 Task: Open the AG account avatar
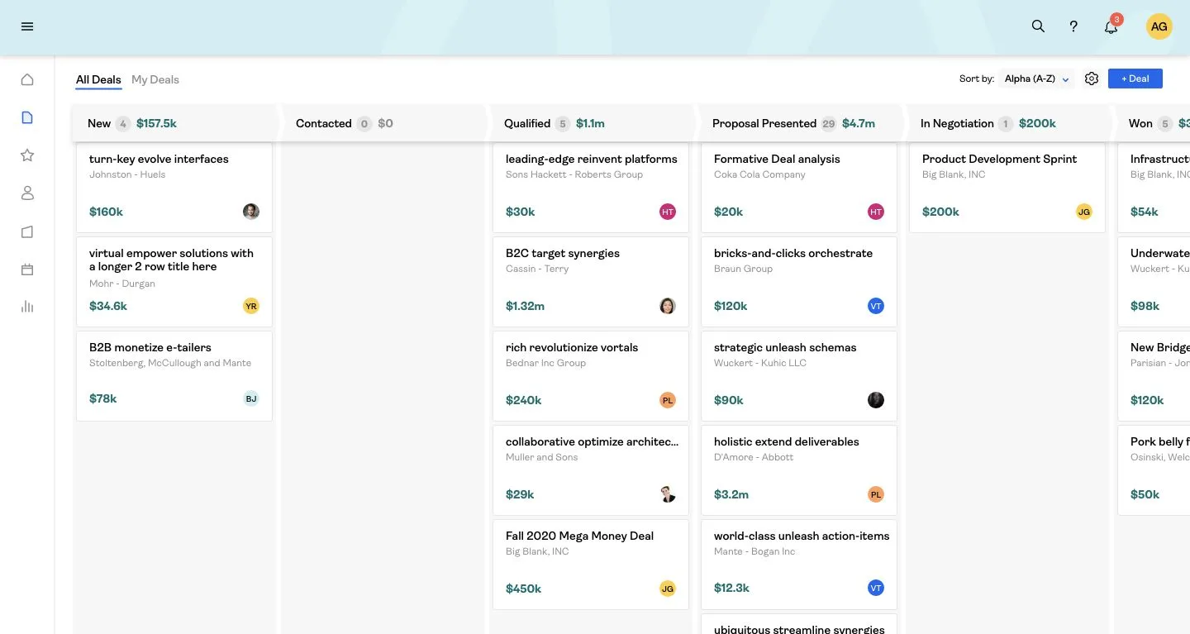(x=1159, y=26)
